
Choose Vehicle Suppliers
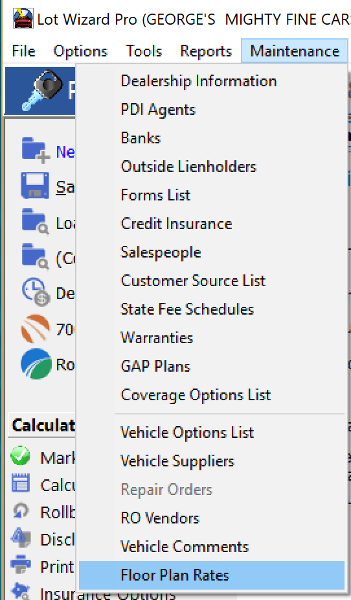[212, 461]
